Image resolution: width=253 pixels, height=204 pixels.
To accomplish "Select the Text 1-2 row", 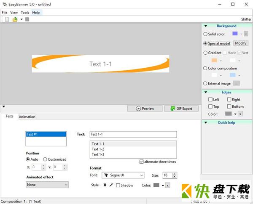I will 133,149.
